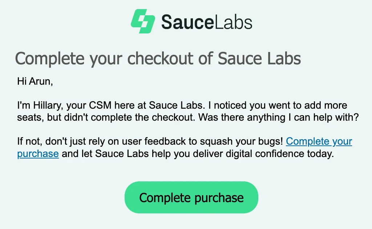This screenshot has width=372, height=229.
Task: Open the blue "Complete your" hyperlink text
Action: pos(319,141)
